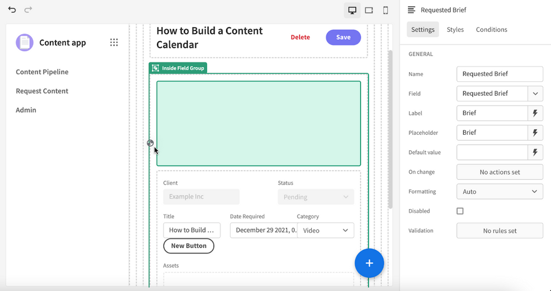This screenshot has height=291, width=551.
Task: Open the Settings tab
Action: coord(423,30)
